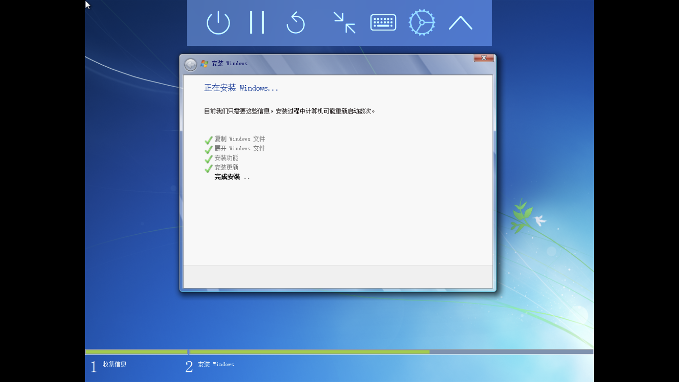Click the checkmark beside 安装功能
This screenshot has height=382, width=679.
208,158
